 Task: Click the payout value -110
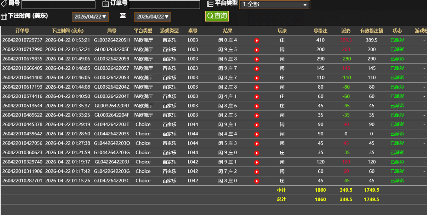346,77
